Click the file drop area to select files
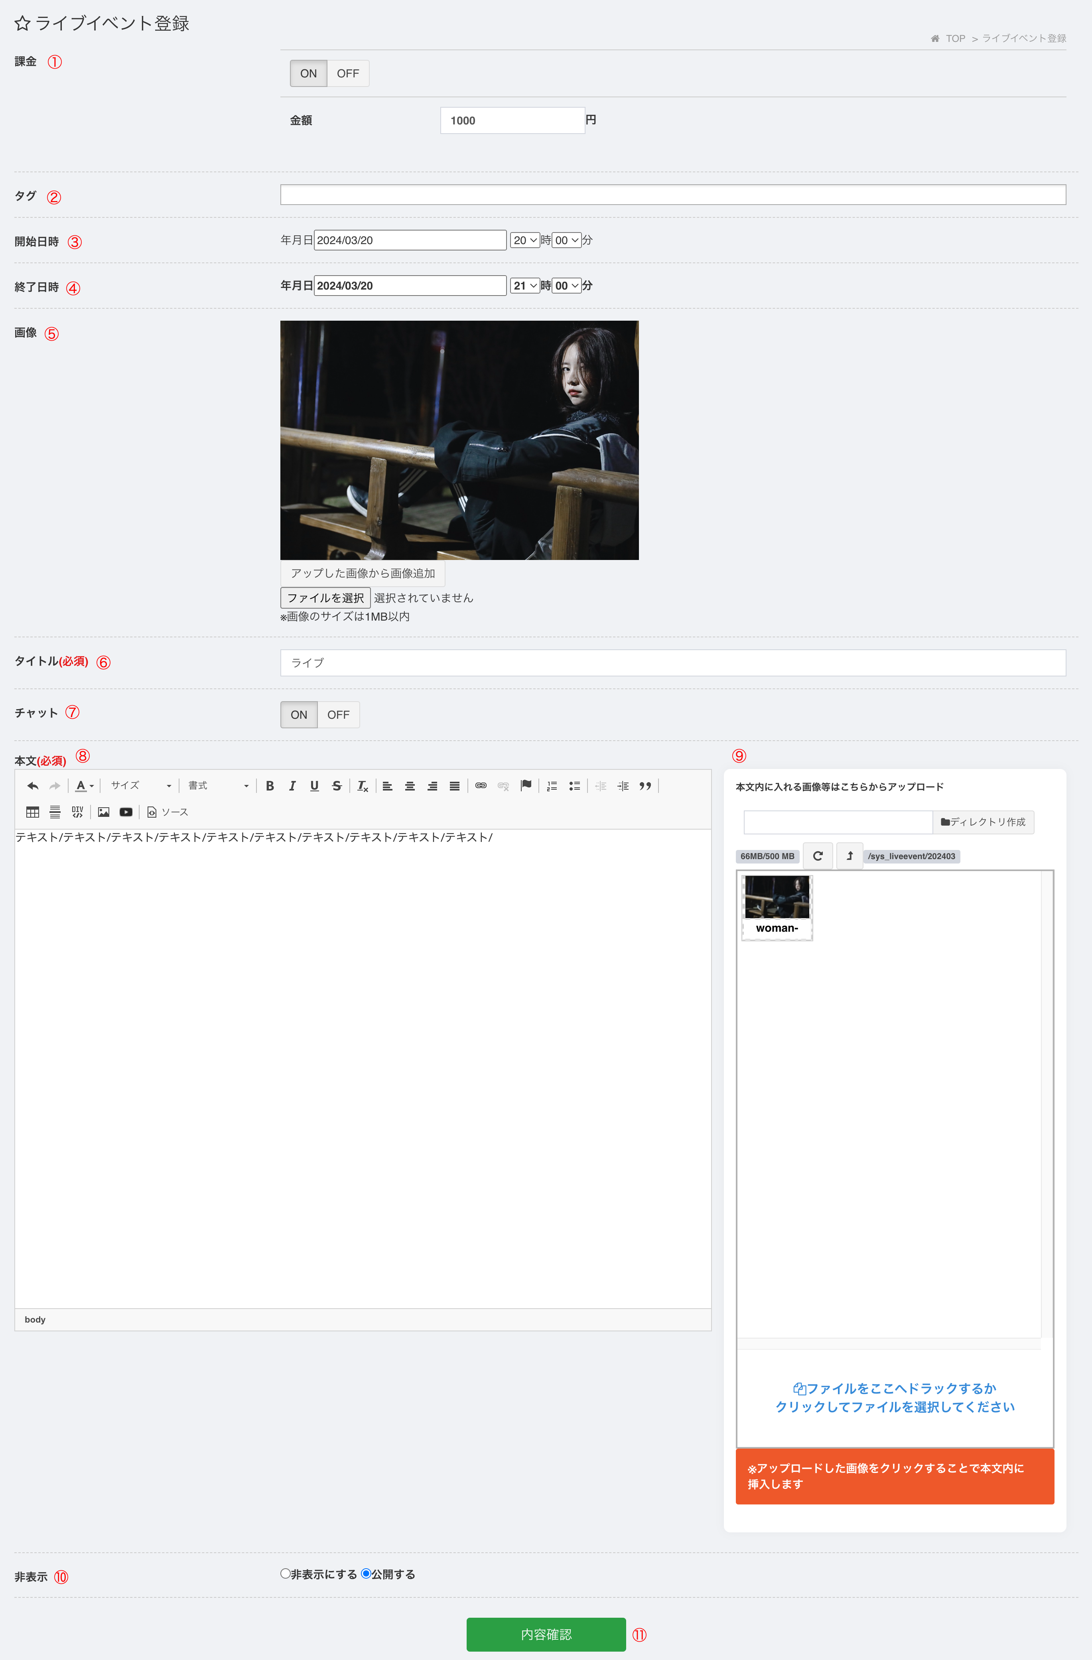 pos(895,1398)
